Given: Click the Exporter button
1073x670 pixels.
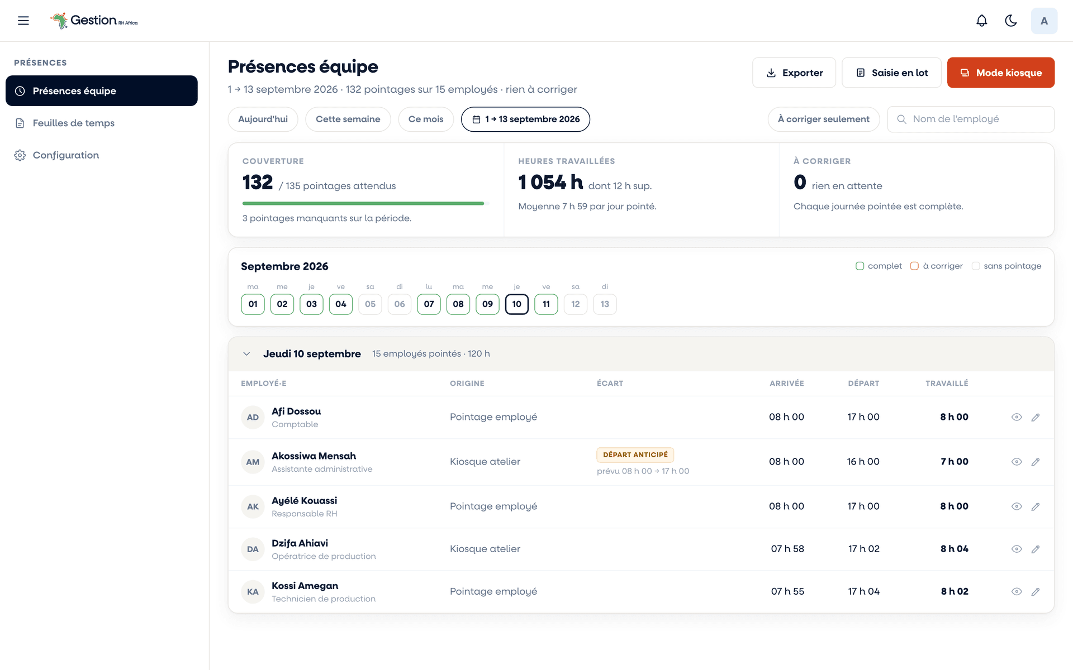Looking at the screenshot, I should coord(794,73).
